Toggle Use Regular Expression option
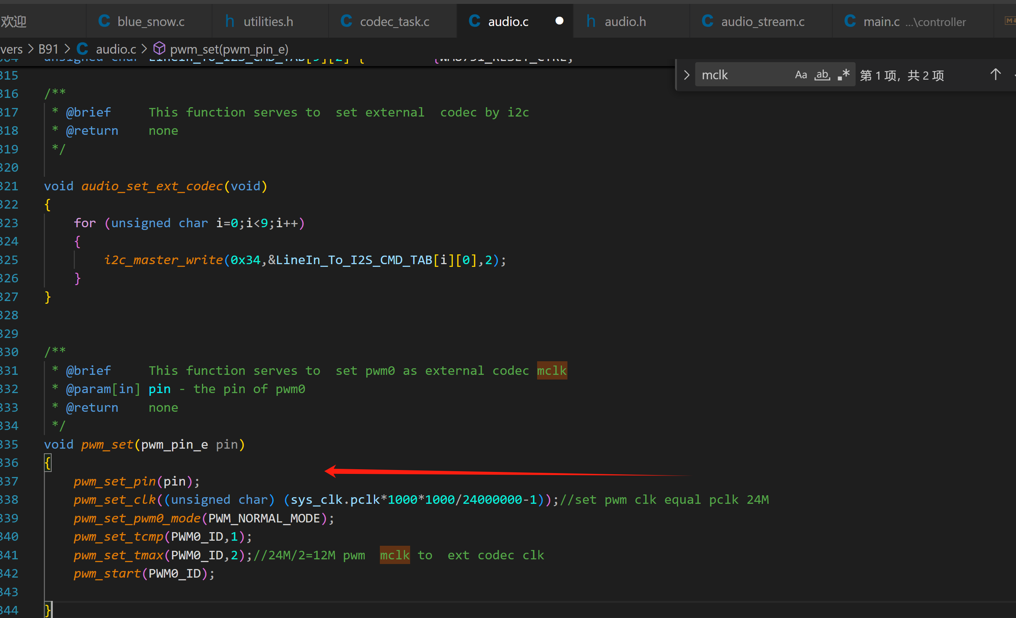The width and height of the screenshot is (1016, 618). [x=844, y=75]
